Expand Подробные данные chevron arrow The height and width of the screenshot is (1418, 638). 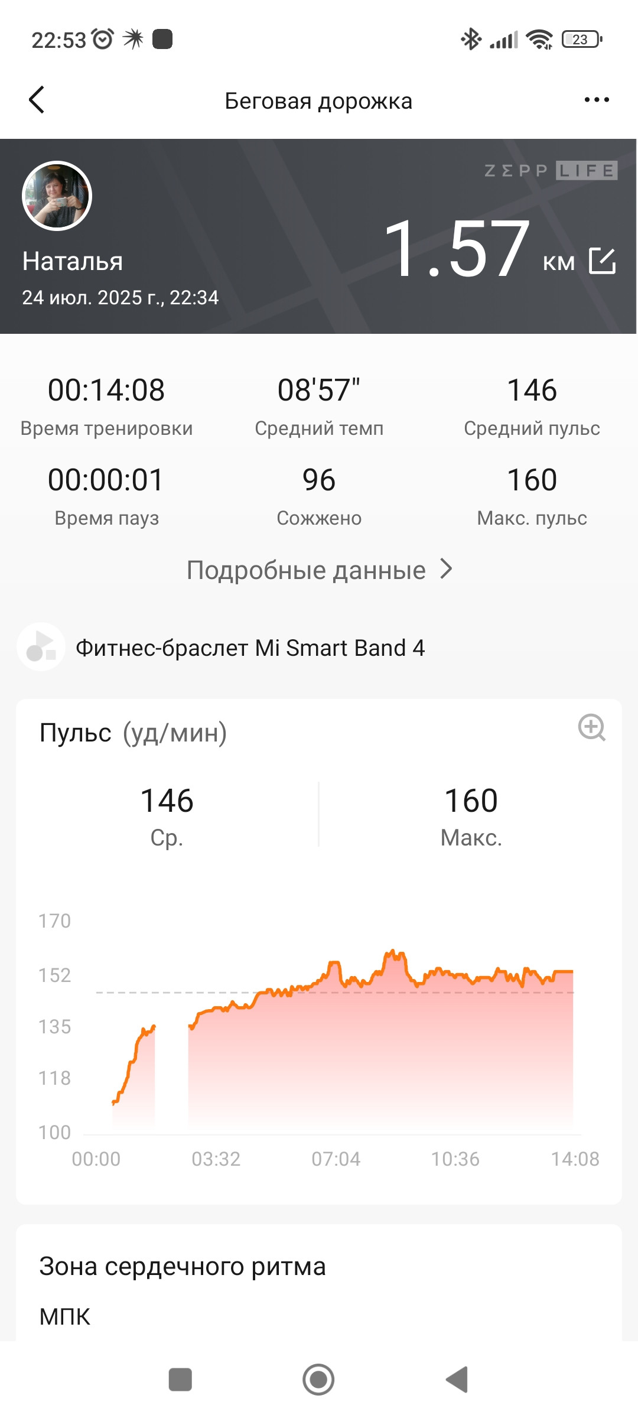[447, 570]
